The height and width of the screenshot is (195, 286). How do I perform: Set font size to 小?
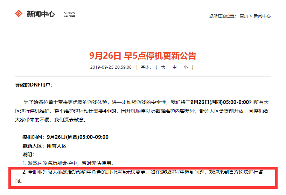186,67
